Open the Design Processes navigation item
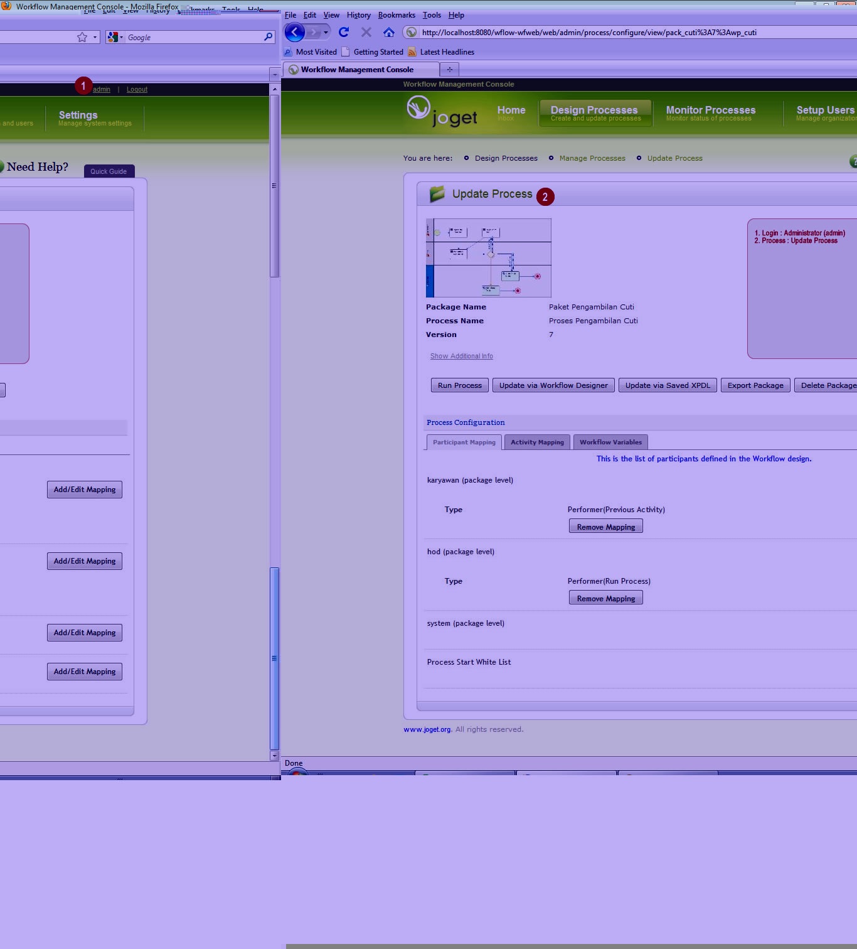The image size is (857, 949). 595,113
